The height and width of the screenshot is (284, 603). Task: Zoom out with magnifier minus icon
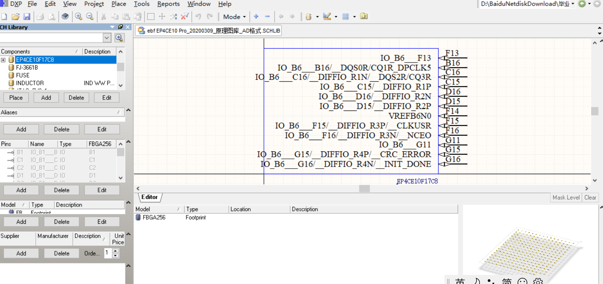tap(90, 17)
